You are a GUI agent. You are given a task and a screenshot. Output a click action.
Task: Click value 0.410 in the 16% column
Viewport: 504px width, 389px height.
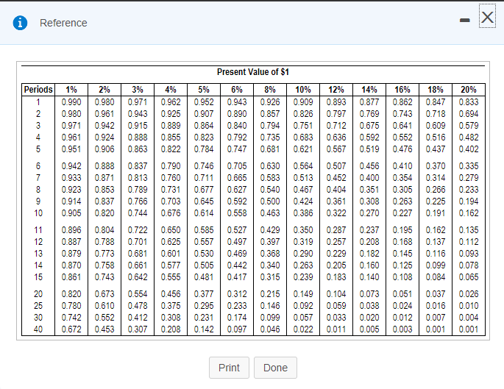[402, 166]
